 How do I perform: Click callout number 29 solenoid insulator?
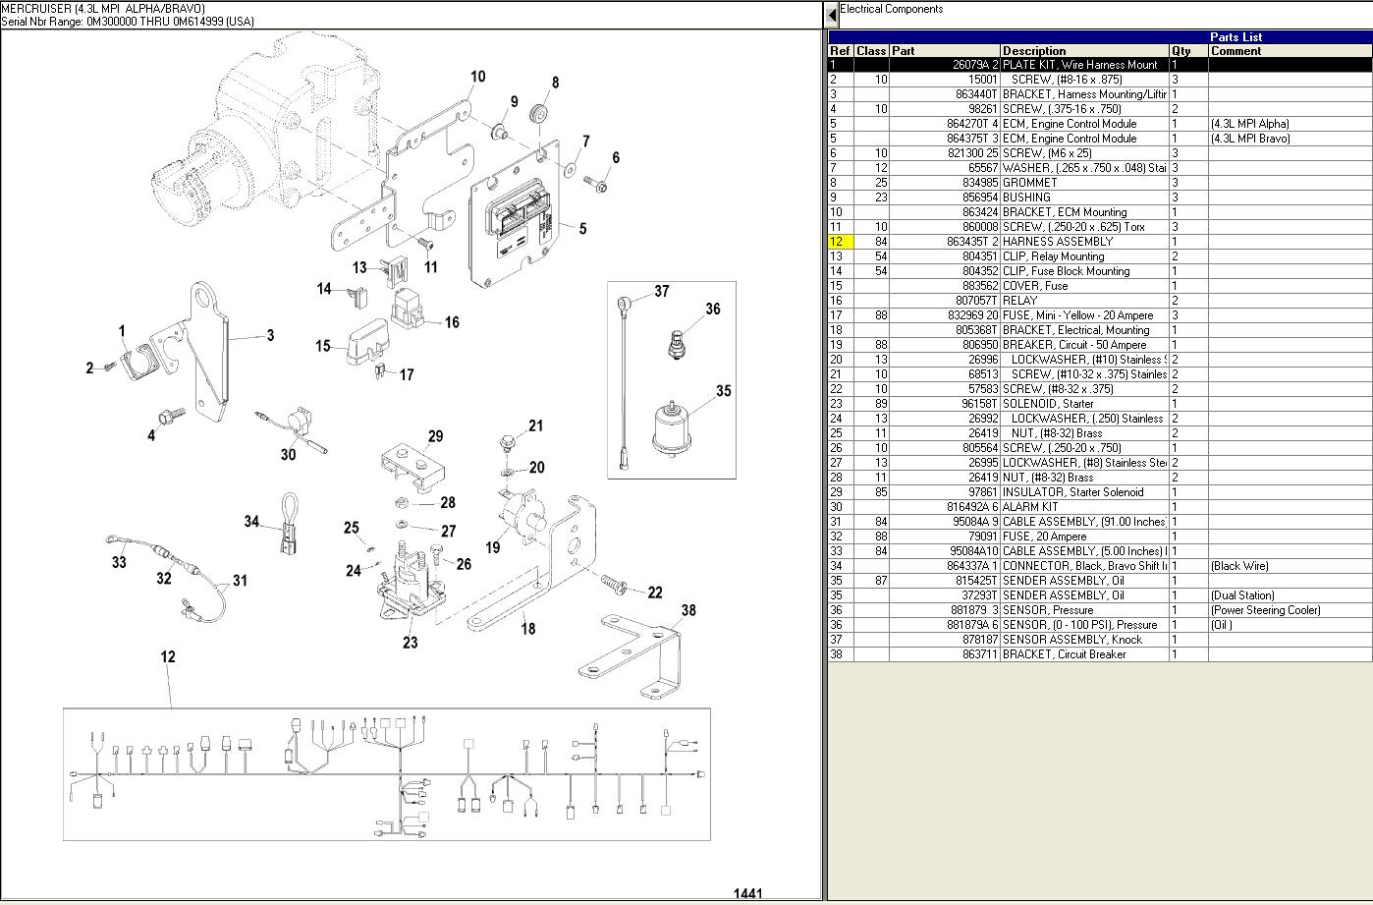pyautogui.click(x=435, y=436)
